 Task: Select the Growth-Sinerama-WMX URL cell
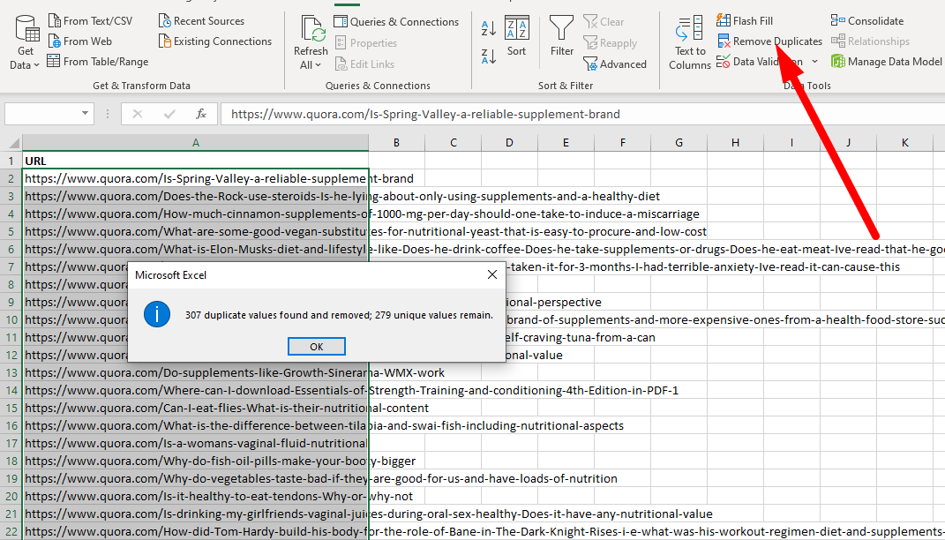[x=195, y=373]
